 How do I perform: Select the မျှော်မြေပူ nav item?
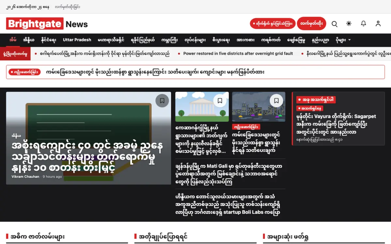click(296, 40)
